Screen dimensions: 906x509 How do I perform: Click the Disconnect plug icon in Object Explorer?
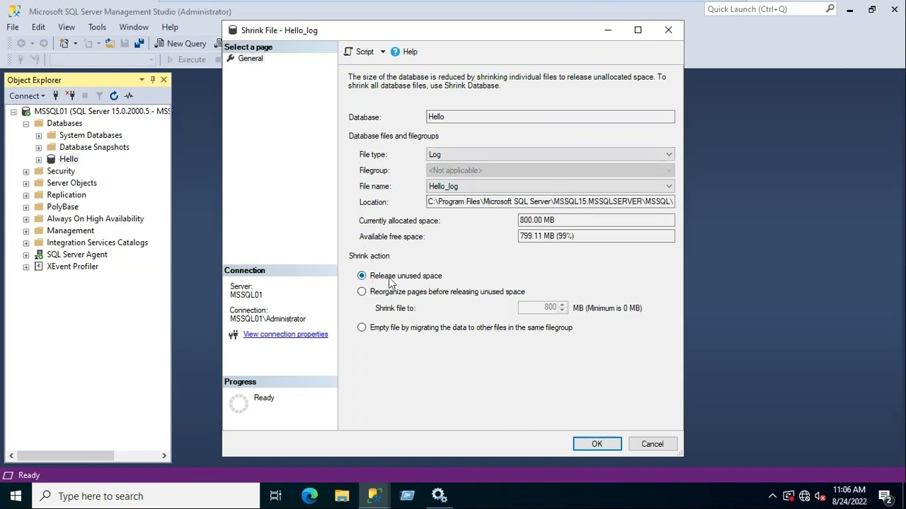(x=71, y=95)
